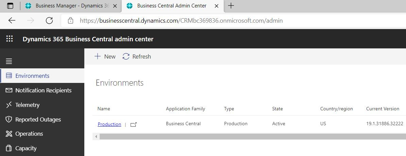Viewport: 406px width, 156px height.
Task: Sort by the Type column header
Action: [x=229, y=109]
